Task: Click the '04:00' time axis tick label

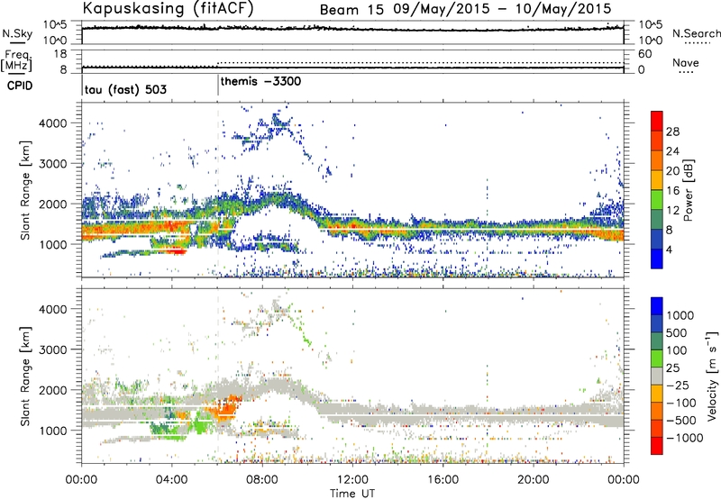Action: [172, 480]
